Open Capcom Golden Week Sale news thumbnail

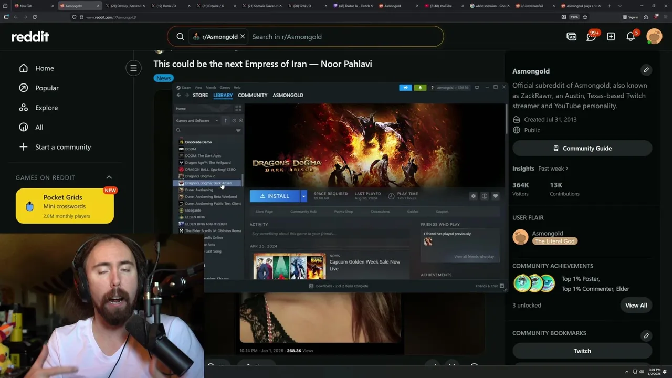click(x=289, y=266)
